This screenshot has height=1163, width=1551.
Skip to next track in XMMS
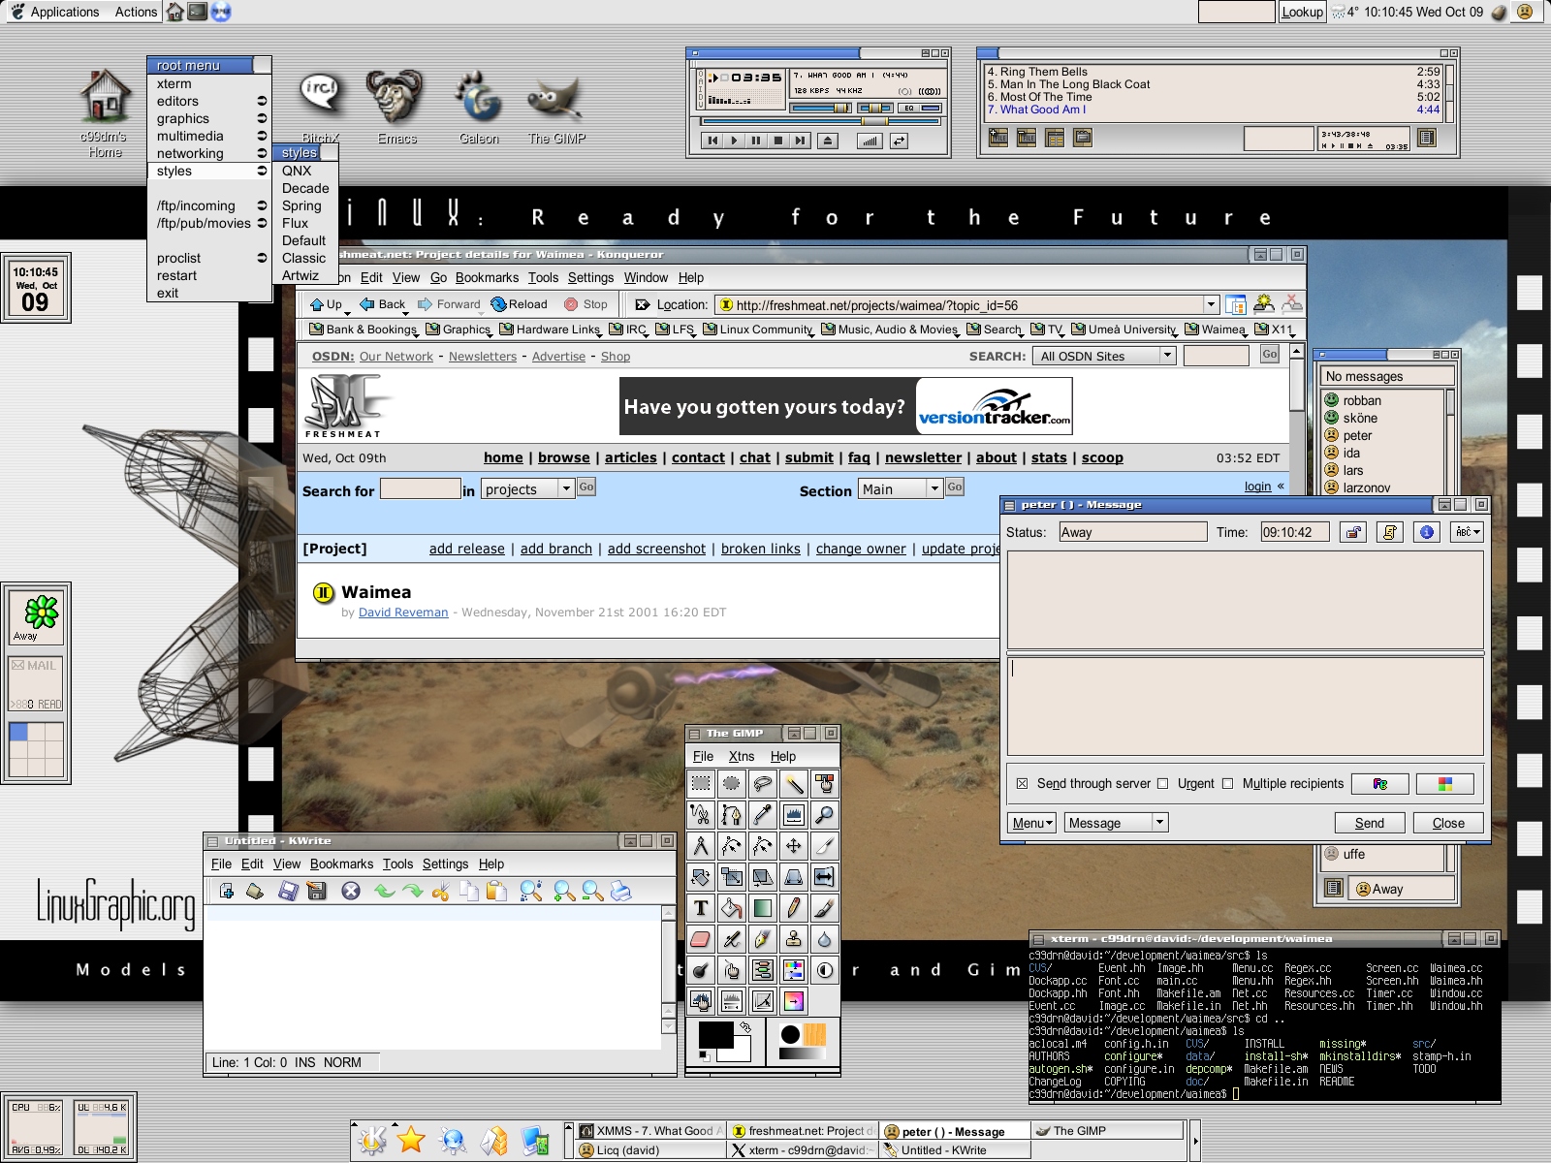tap(800, 141)
